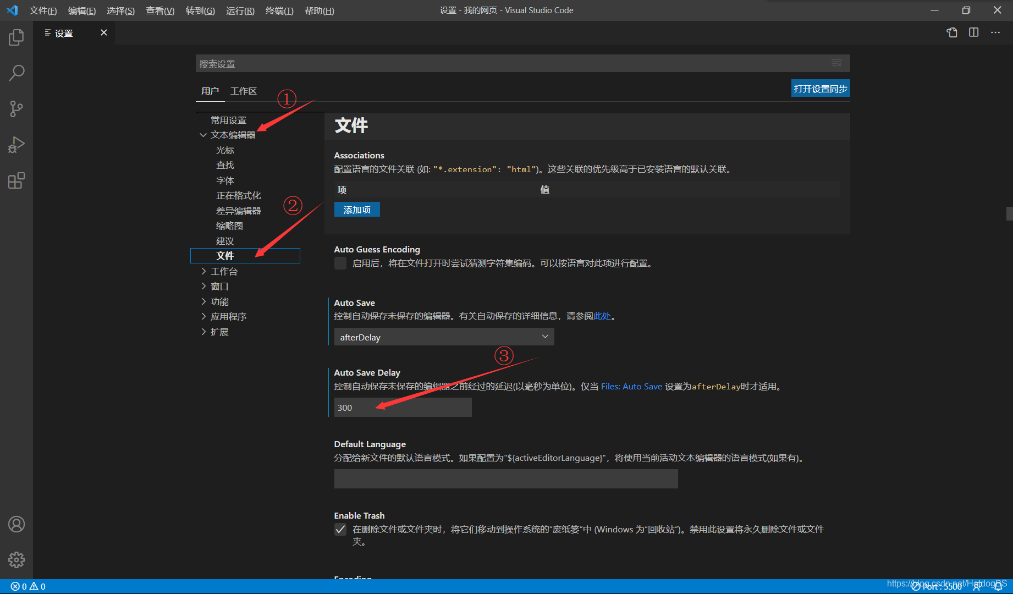
Task: Close the 设置 tab
Action: pos(103,32)
